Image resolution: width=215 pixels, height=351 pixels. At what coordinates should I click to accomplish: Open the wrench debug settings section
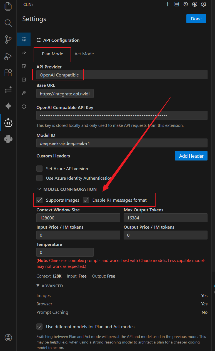pos(24,93)
